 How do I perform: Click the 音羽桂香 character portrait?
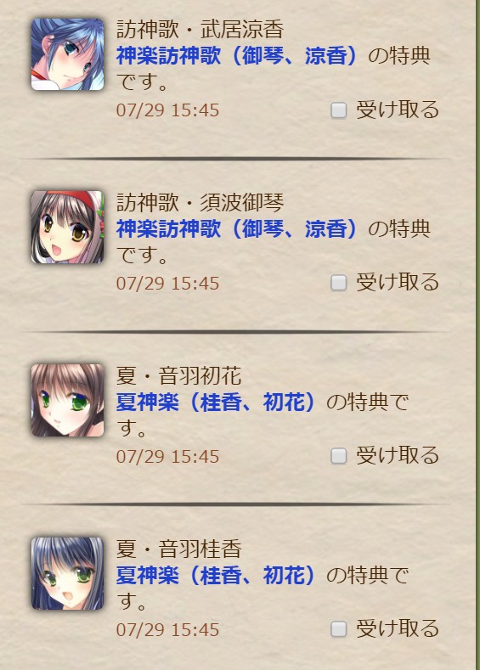point(67,573)
